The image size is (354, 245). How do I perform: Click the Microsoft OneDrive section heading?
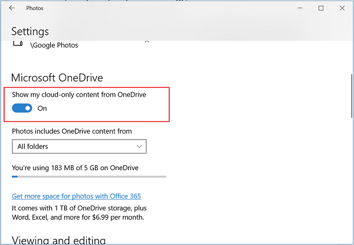tap(57, 78)
